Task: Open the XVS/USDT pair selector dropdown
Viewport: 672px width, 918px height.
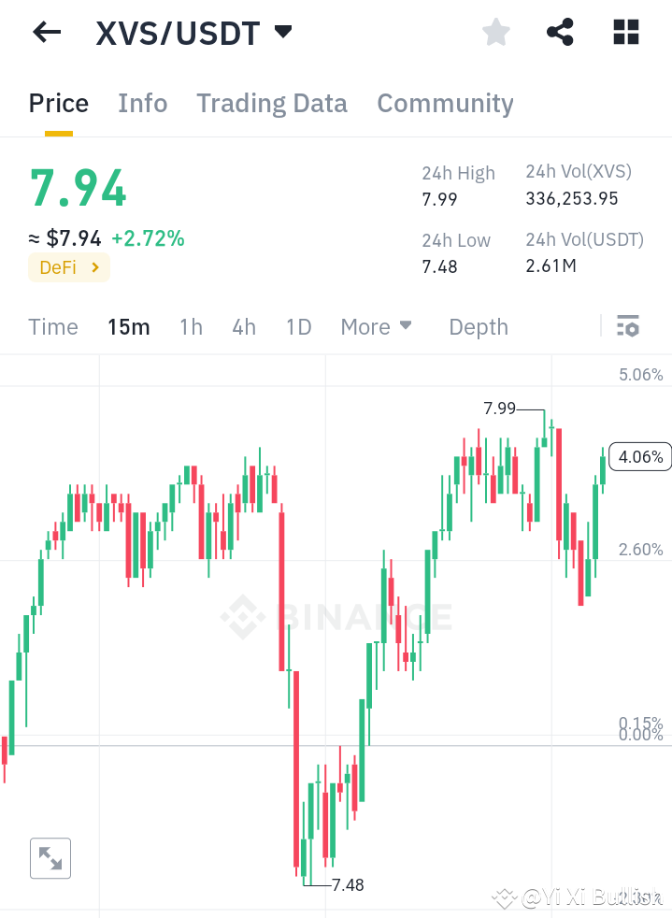Action: [x=282, y=31]
